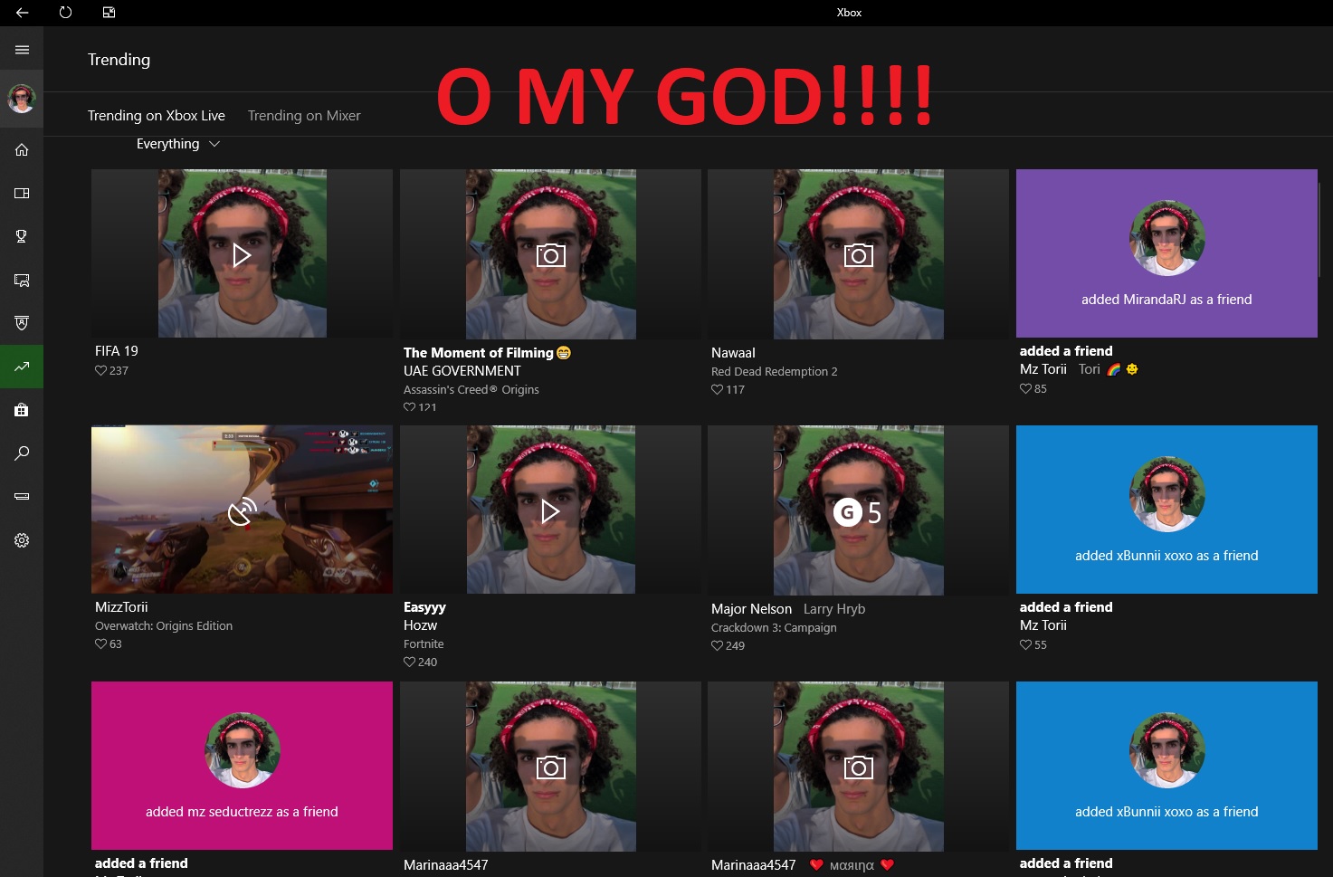Screen dimensions: 1333x877
Task: Go to Home from the sidebar
Action: click(x=22, y=149)
